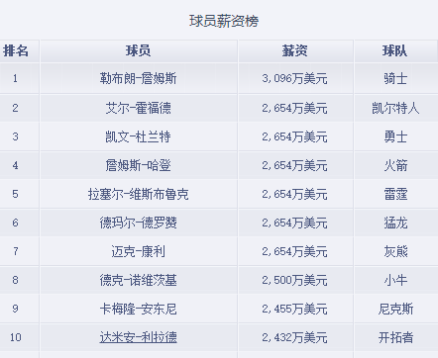This screenshot has width=438, height=358.
Task: Click team 凯尔特人
Action: tap(395, 108)
